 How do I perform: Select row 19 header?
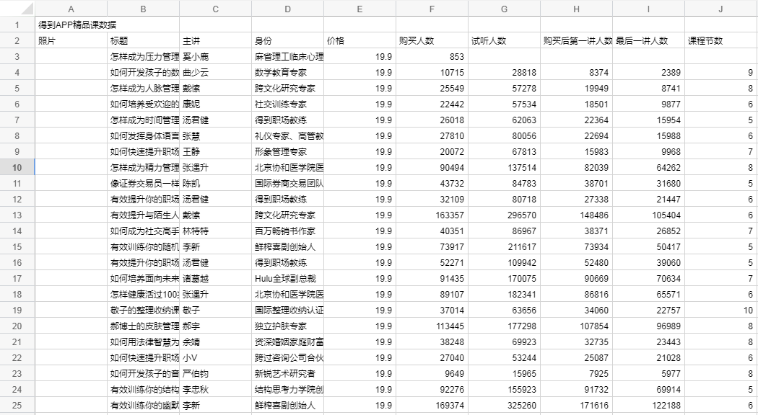(17, 311)
